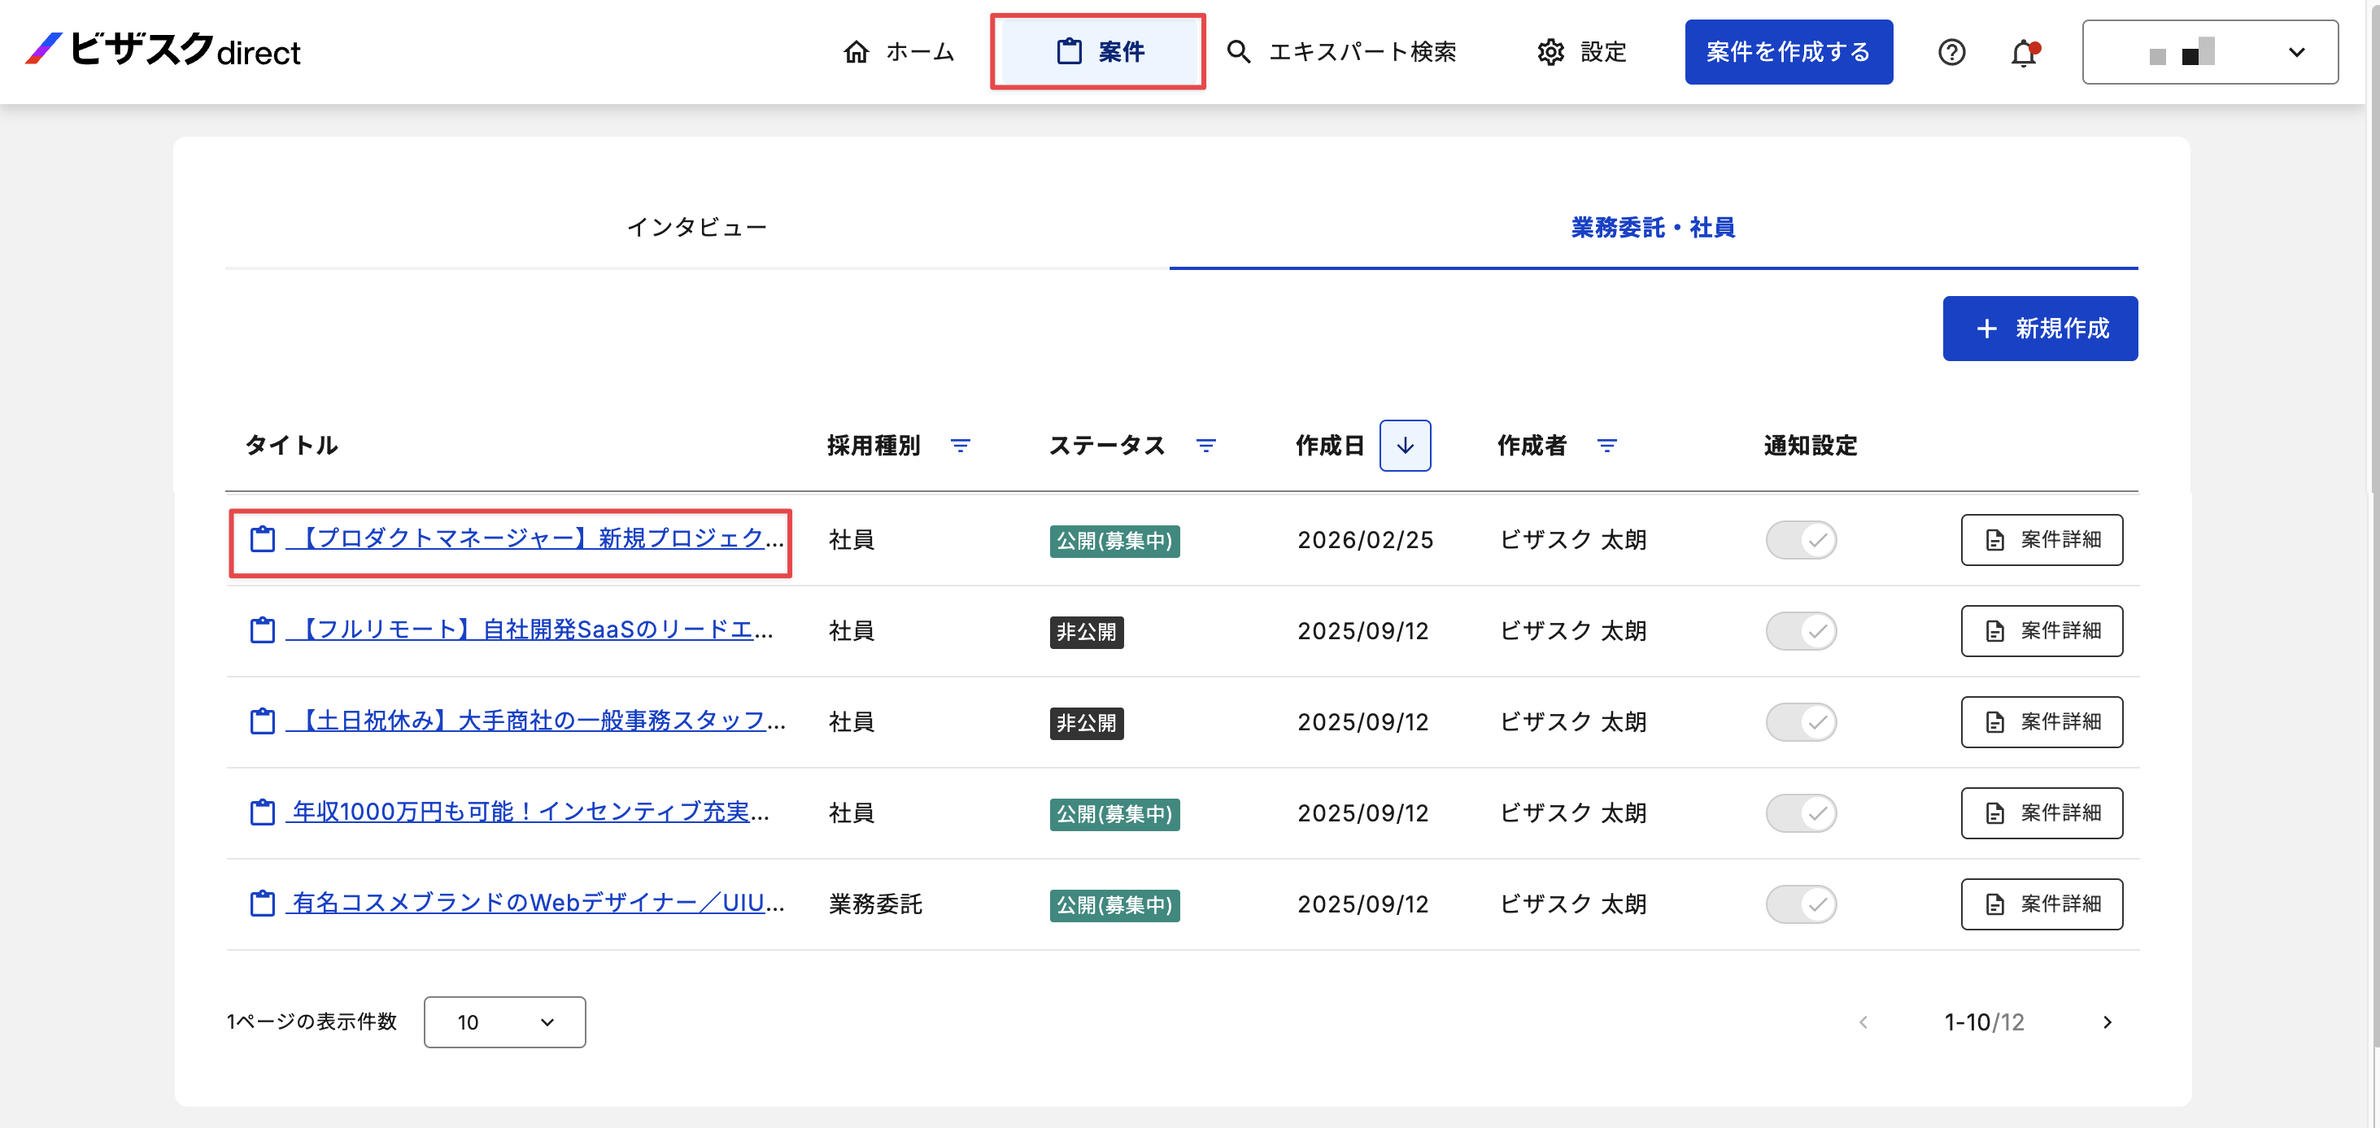This screenshot has height=1128, width=2380.
Task: Click the 非公開 badge in フルリモート row
Action: point(1087,632)
